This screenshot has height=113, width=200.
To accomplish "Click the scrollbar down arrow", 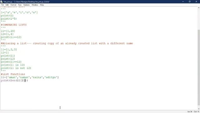I will coord(199,109).
